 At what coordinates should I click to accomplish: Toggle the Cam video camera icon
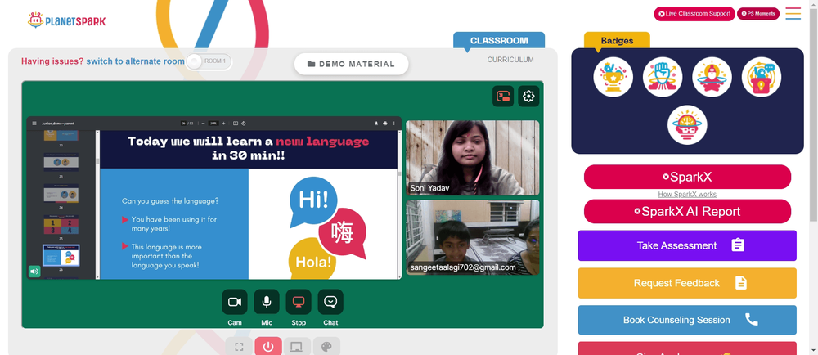[235, 302]
